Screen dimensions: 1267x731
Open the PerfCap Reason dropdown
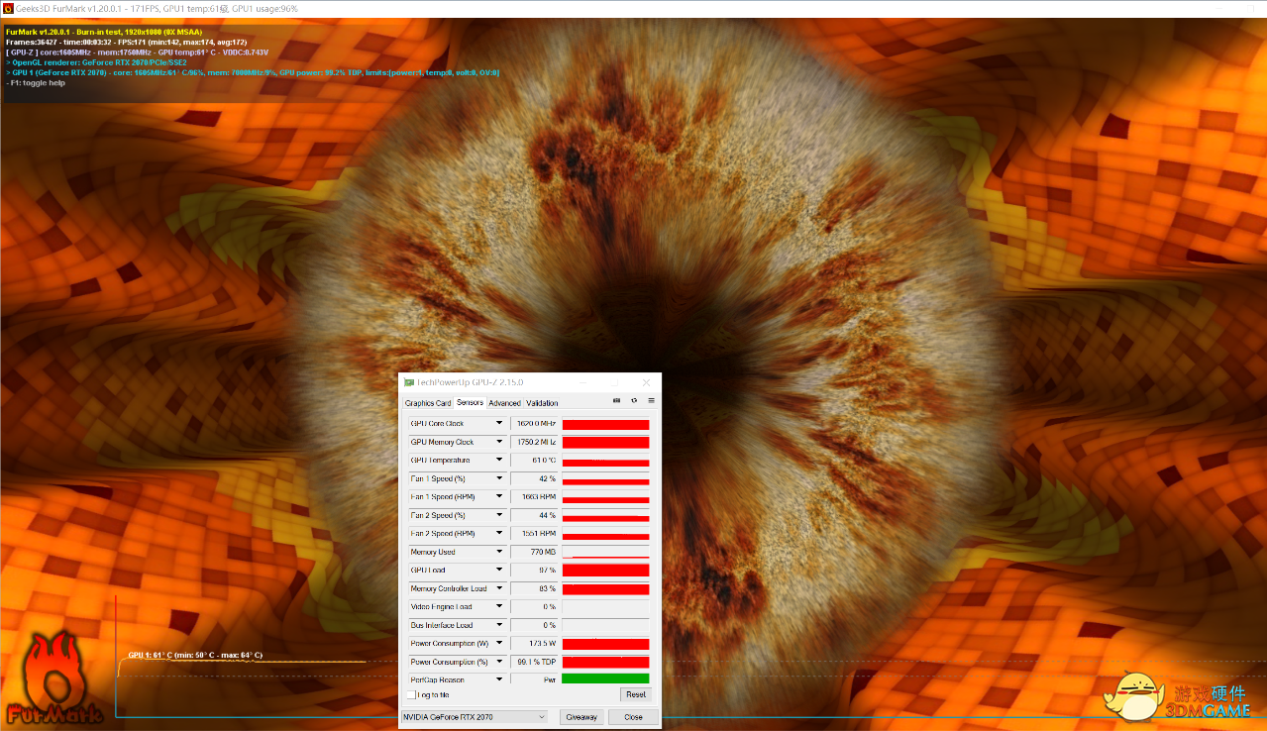[x=499, y=679]
